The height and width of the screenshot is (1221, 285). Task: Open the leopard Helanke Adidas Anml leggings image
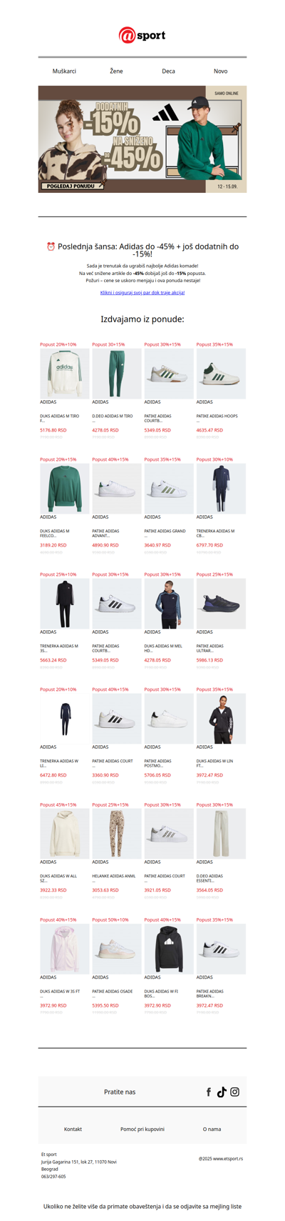(x=116, y=834)
